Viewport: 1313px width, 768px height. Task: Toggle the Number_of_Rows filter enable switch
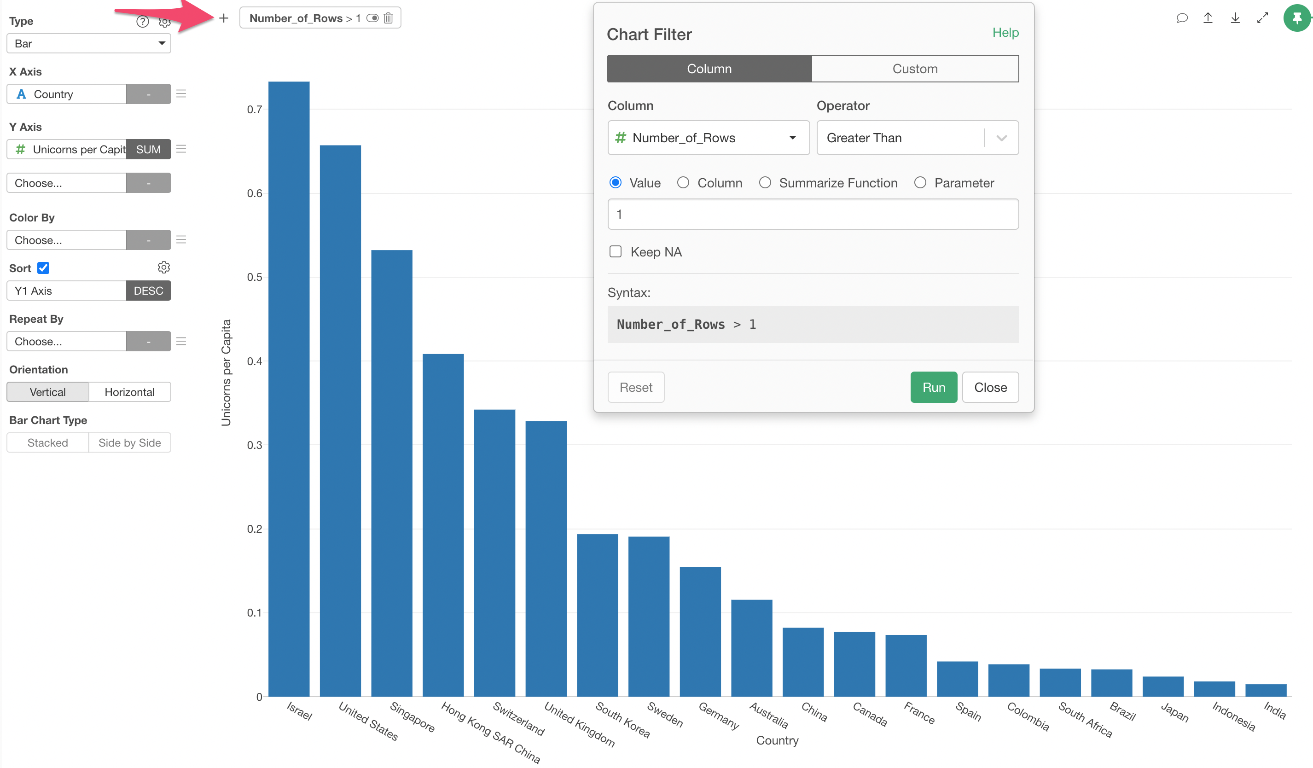pyautogui.click(x=372, y=18)
